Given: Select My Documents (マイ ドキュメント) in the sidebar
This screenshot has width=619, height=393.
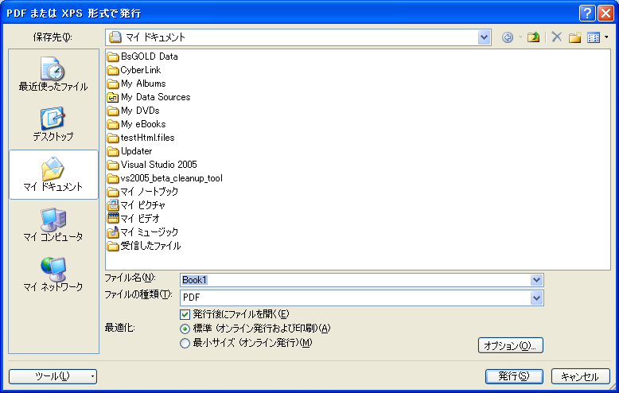Looking at the screenshot, I should (x=53, y=174).
